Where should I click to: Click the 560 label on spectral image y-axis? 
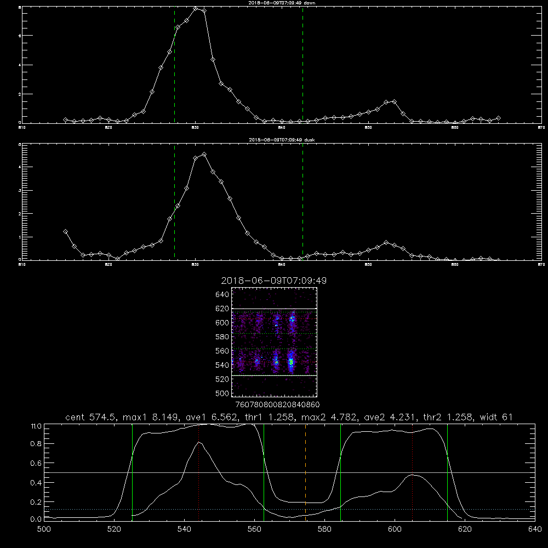click(x=222, y=351)
